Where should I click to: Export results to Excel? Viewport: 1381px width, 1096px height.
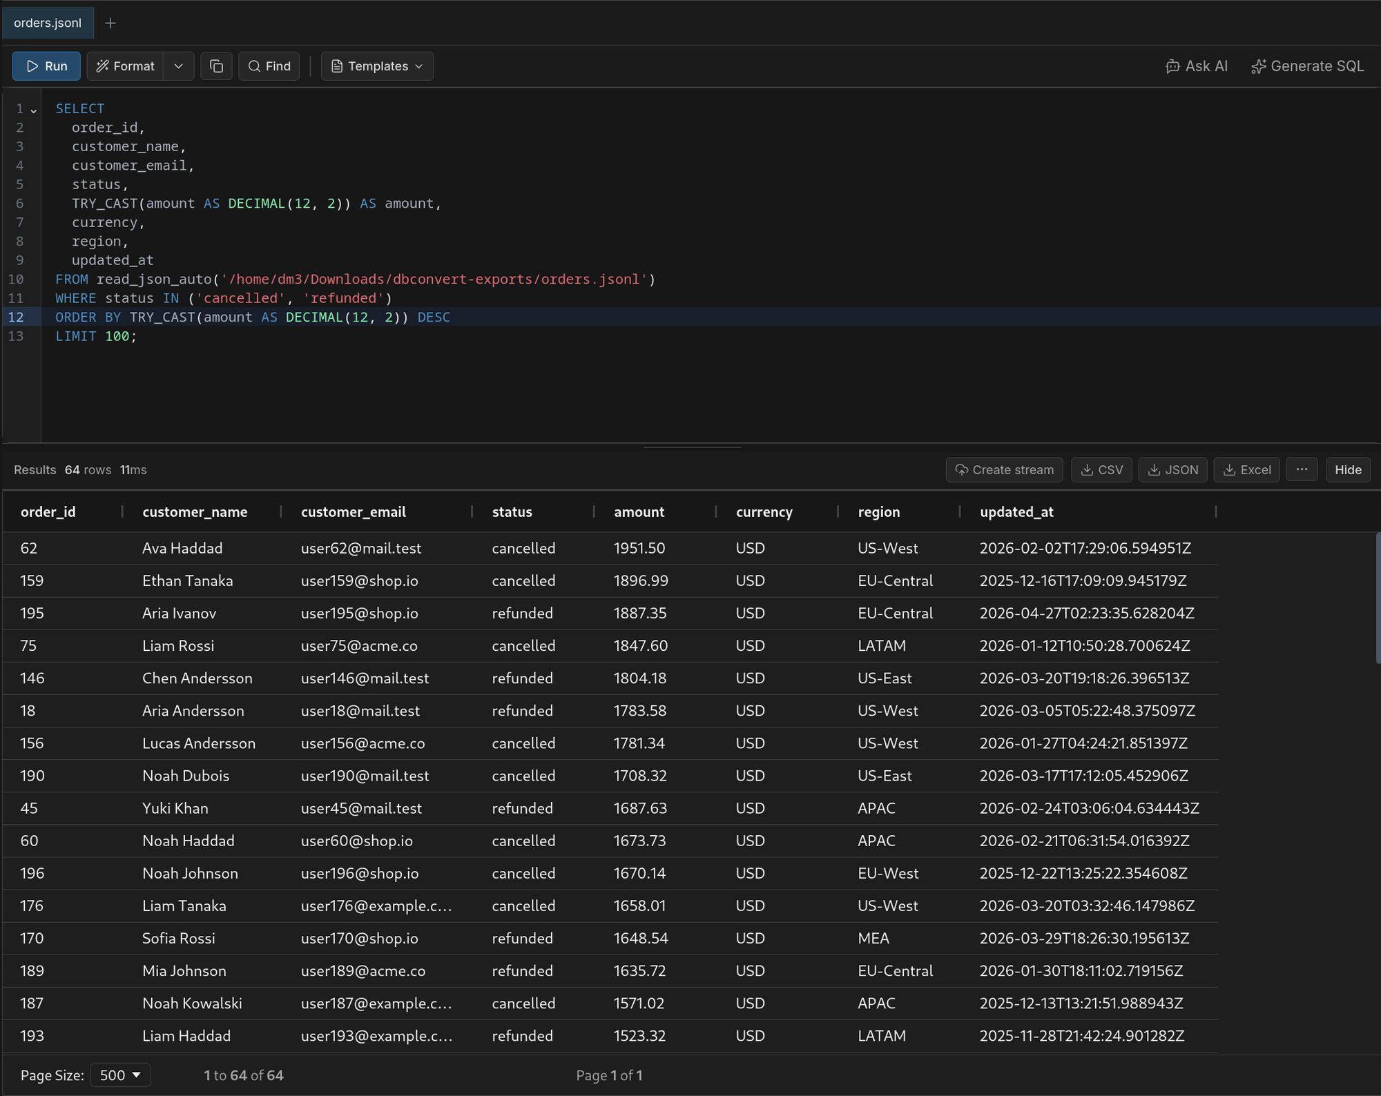tap(1246, 470)
